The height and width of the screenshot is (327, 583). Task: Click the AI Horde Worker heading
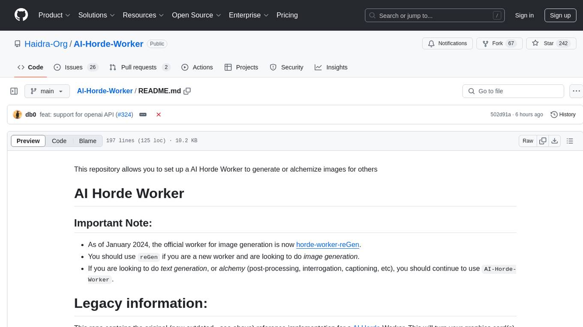[x=129, y=193]
